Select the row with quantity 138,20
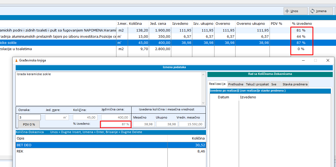336x167 pixels. click(x=167, y=30)
